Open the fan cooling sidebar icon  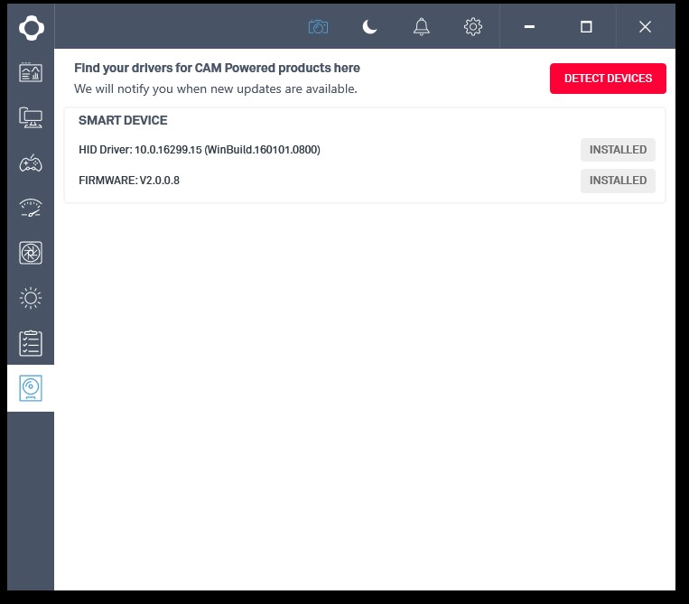[x=31, y=253]
